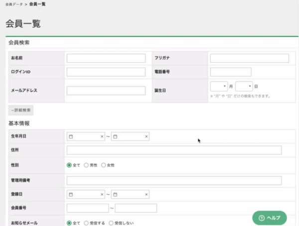The image size is (299, 226).
Task: Focus the 会員番号 starting number field
Action: point(88,208)
